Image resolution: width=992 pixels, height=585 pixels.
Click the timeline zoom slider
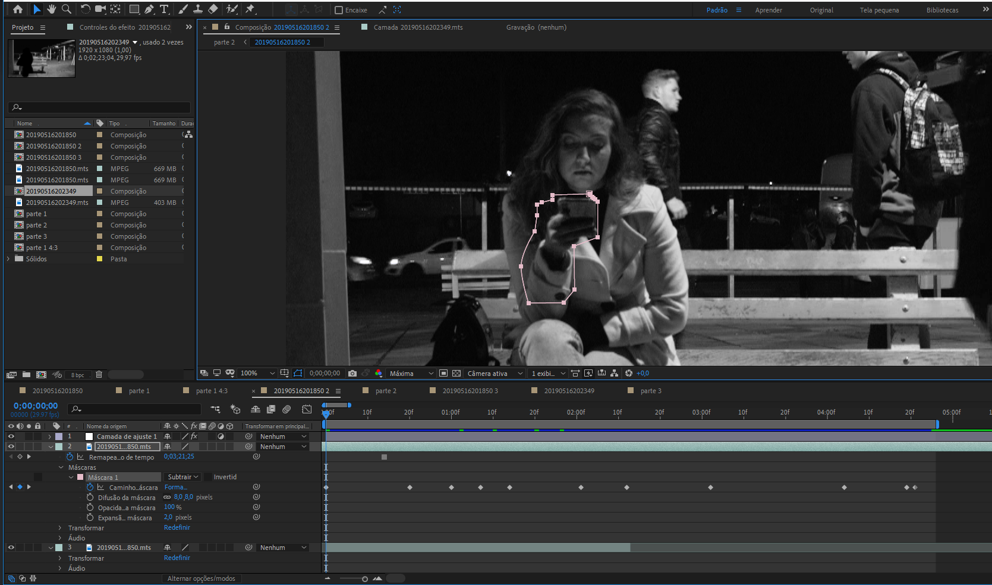pyautogui.click(x=354, y=578)
